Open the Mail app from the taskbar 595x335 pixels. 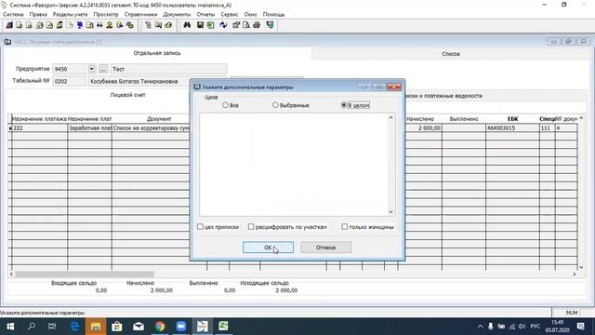pyautogui.click(x=139, y=327)
